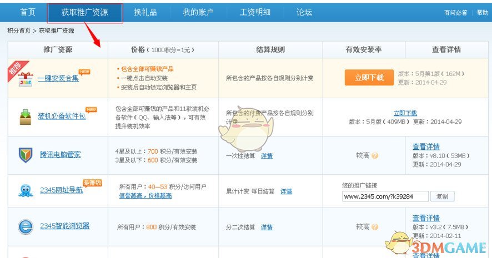Click the help icon beside 腾讯电脑管家 较高

375,155
